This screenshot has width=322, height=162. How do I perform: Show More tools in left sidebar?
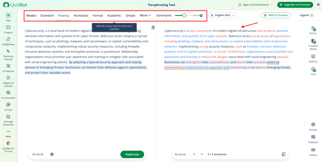[8, 134]
